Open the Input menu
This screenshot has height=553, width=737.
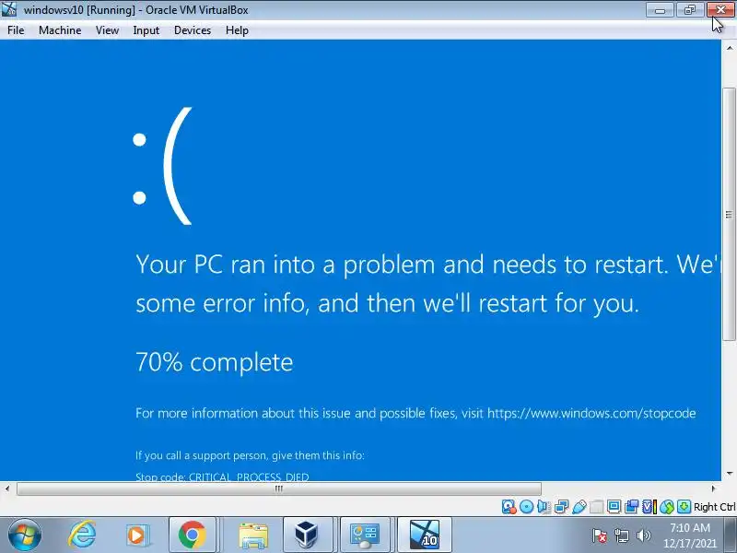coord(146,30)
